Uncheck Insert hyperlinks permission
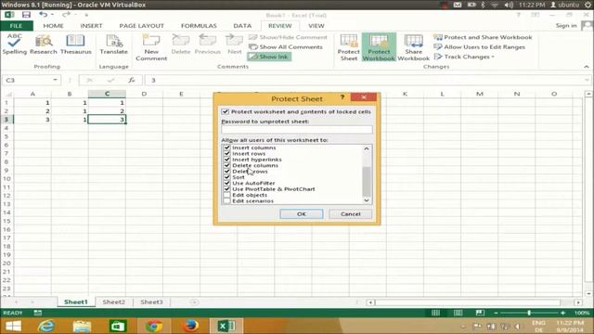The image size is (594, 334). [226, 160]
